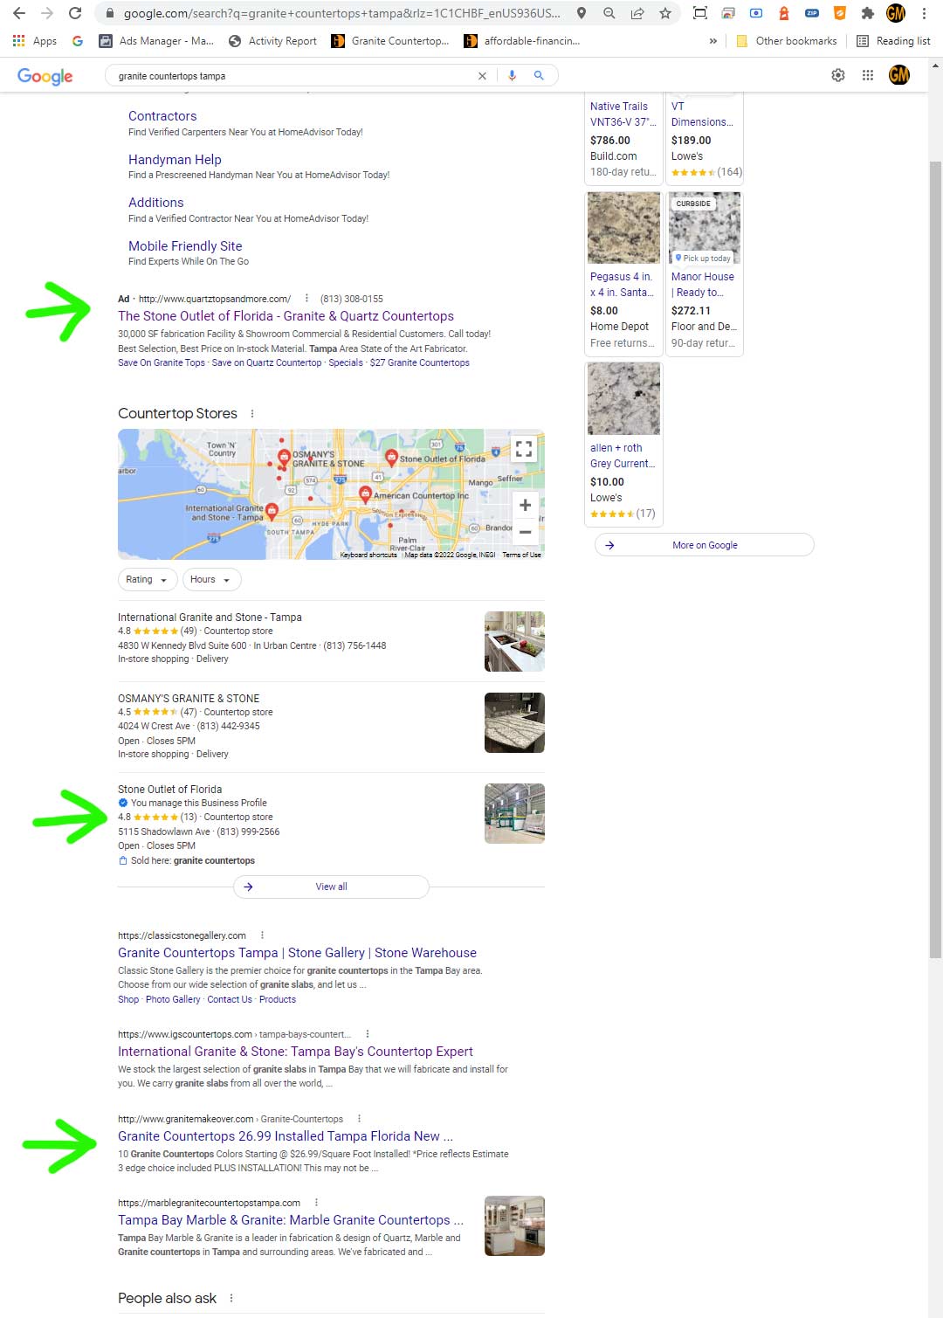Open Ads Manager bookmark
Image resolution: width=943 pixels, height=1318 pixels.
coord(156,41)
